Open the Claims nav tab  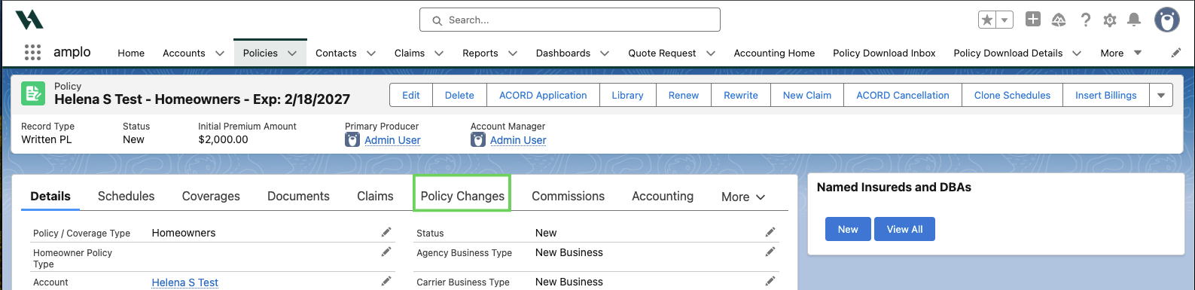pos(410,53)
